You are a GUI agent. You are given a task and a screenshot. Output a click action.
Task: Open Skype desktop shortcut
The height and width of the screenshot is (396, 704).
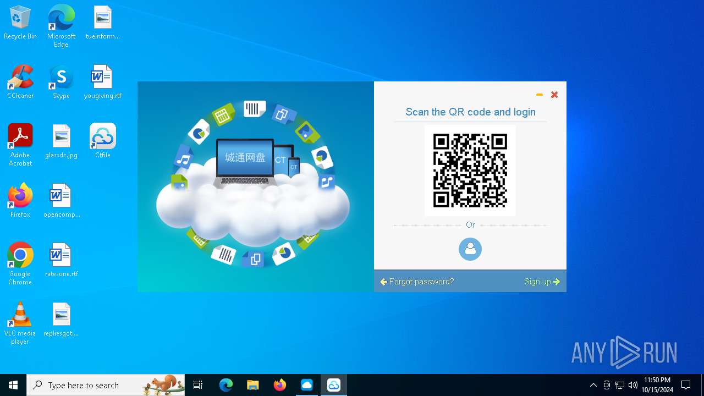click(x=61, y=82)
